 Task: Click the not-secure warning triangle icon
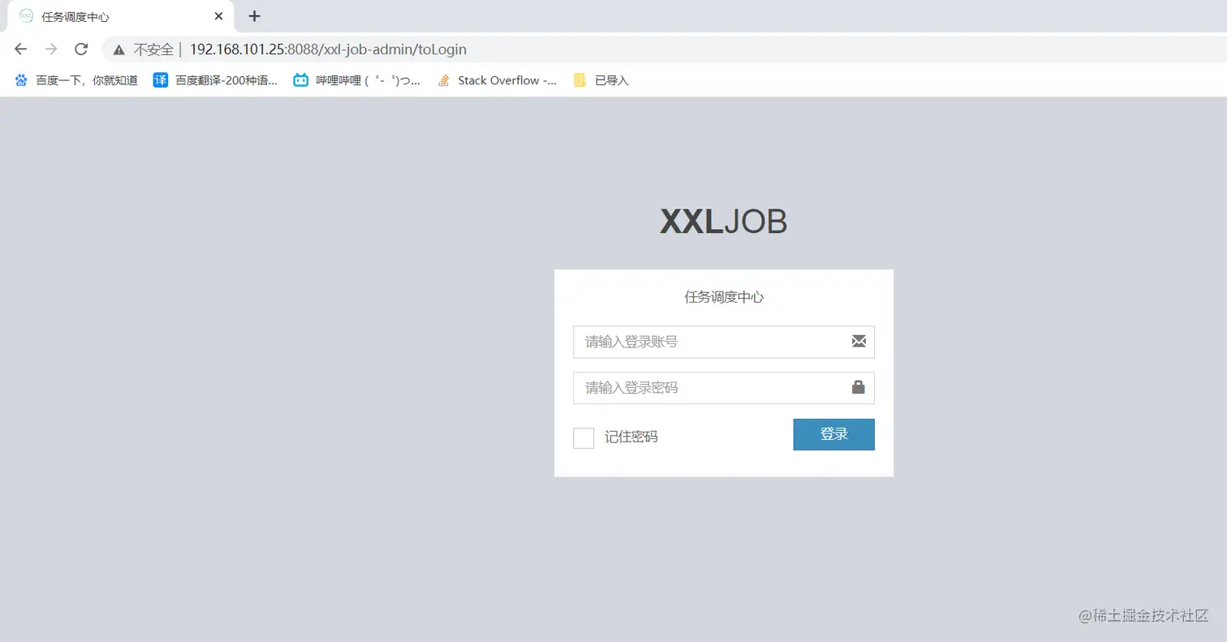(119, 50)
